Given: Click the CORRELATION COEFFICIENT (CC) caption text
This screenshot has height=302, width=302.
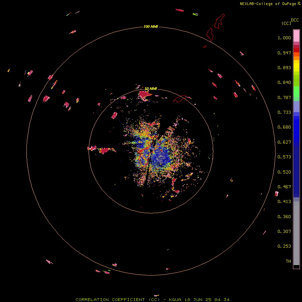Looking at the screenshot, I should click(118, 300).
